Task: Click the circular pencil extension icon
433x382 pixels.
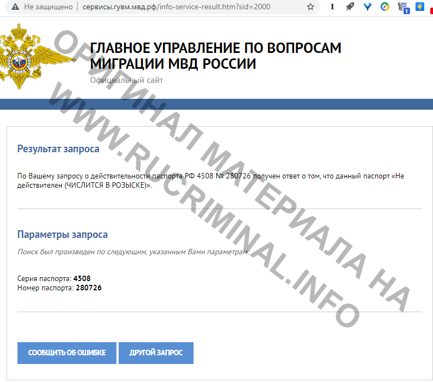Action: [385, 7]
